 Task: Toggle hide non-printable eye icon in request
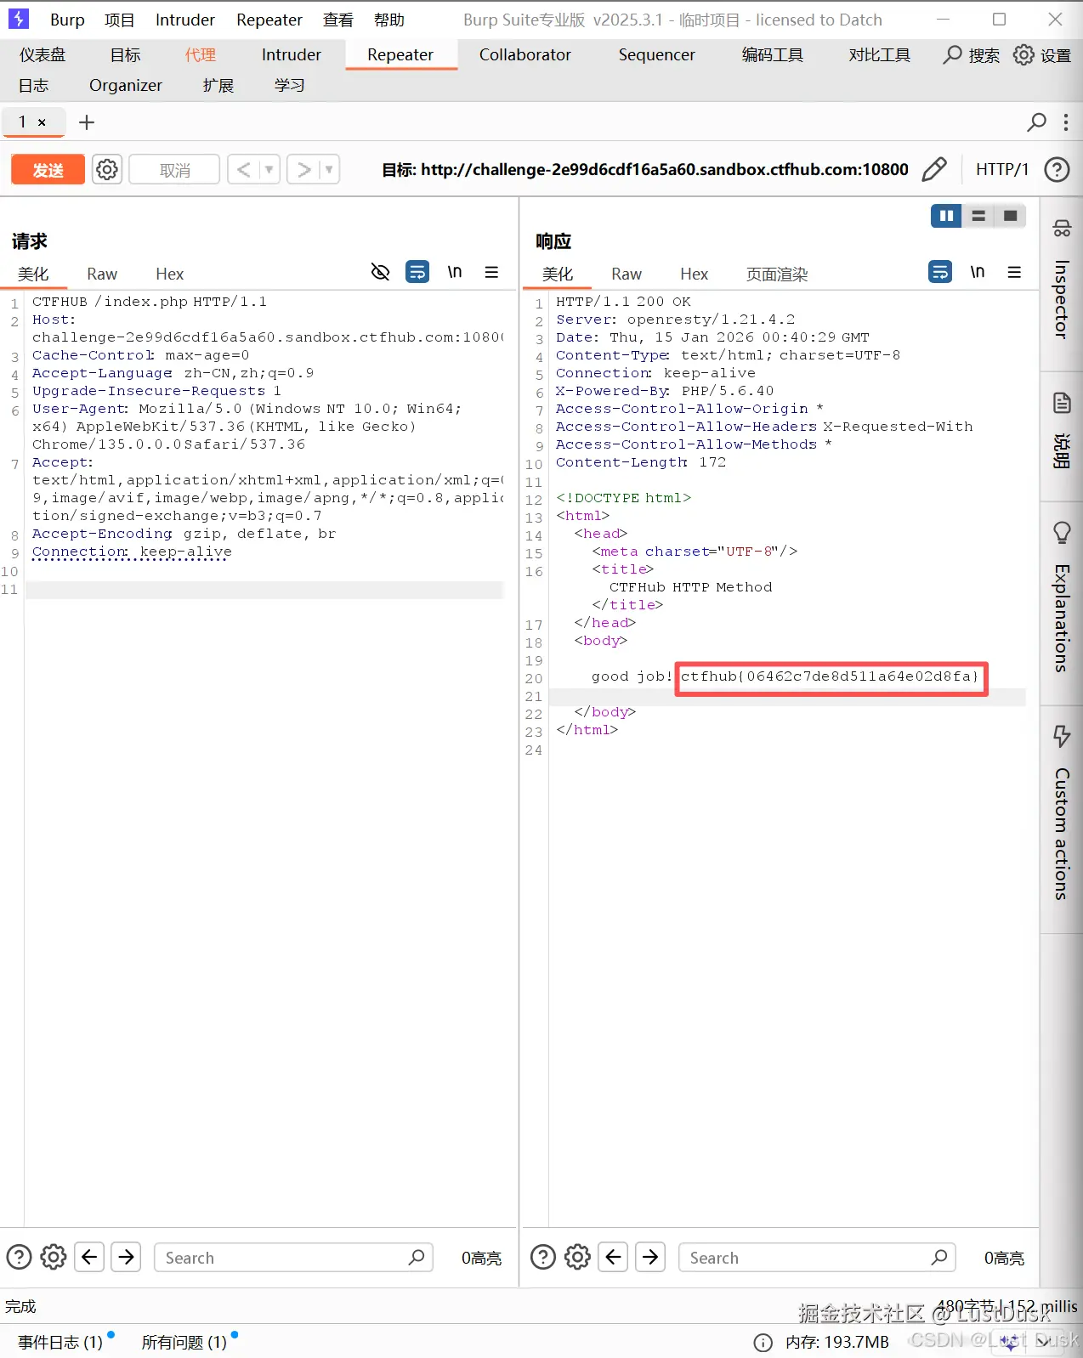click(x=380, y=272)
